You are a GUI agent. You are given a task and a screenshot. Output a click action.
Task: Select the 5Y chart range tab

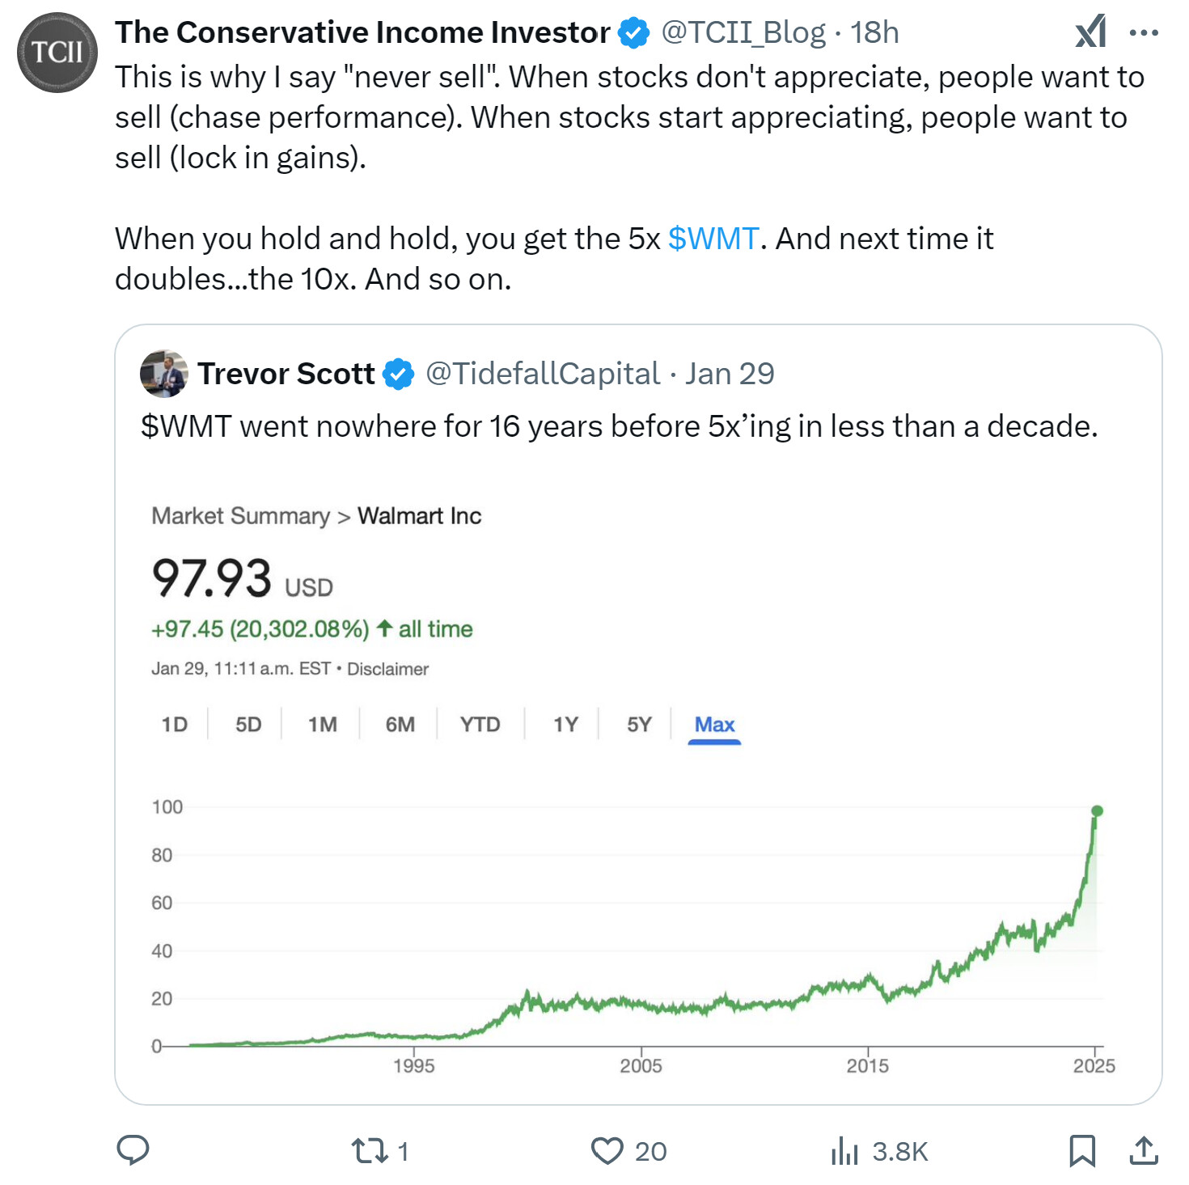tap(639, 724)
